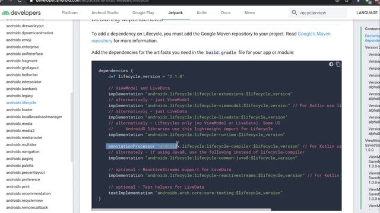Viewport: 380px width, 213px height.
Task: Open androidx.localbroadcastmanager in sidebar
Action: (34, 117)
